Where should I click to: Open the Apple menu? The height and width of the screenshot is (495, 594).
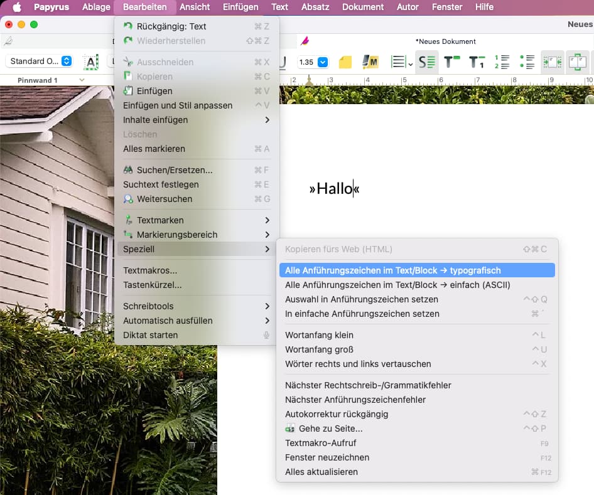click(17, 7)
